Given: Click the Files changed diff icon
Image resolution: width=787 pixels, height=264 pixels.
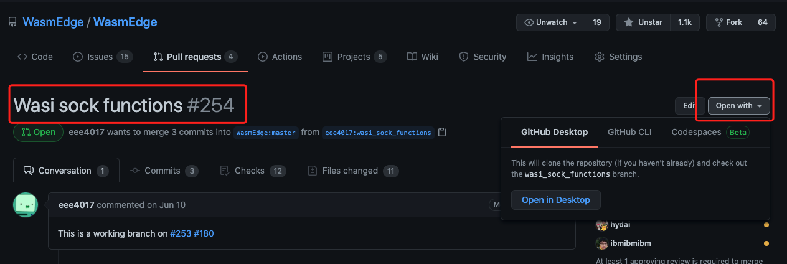Looking at the screenshot, I should pos(313,171).
